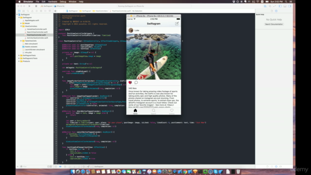Open the Hardware menu
Image resolution: width=311 pixels, height=175 pixels.
click(52, 1)
